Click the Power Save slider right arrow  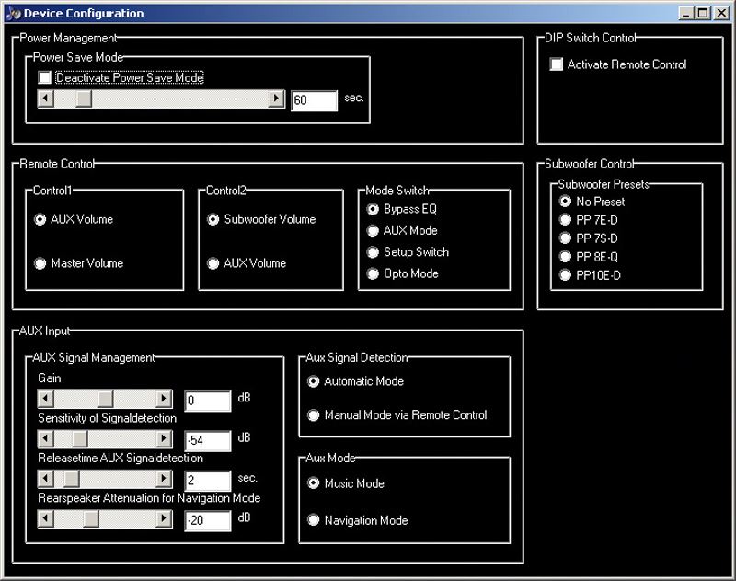pyautogui.click(x=276, y=99)
